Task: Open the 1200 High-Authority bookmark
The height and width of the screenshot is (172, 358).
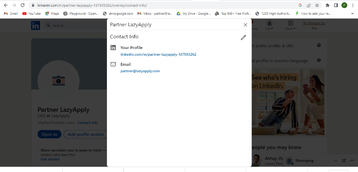Action: 273,13
